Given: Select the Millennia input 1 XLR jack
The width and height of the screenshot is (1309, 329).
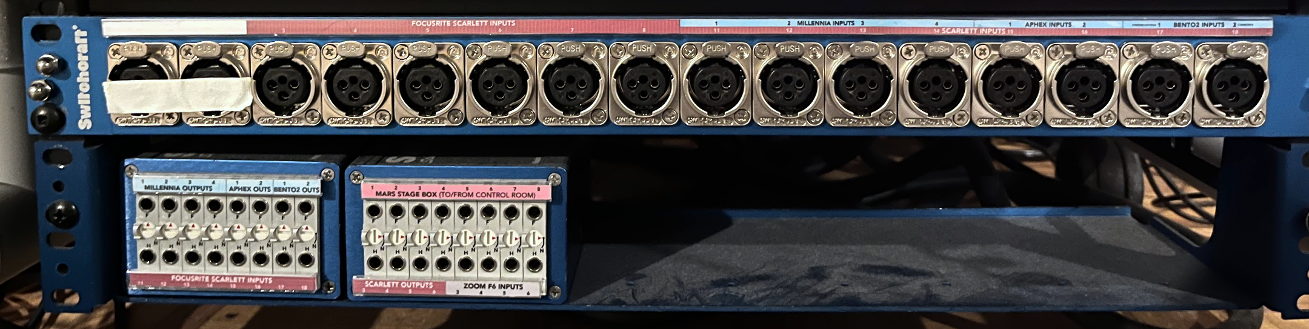Looking at the screenshot, I should (x=716, y=84).
